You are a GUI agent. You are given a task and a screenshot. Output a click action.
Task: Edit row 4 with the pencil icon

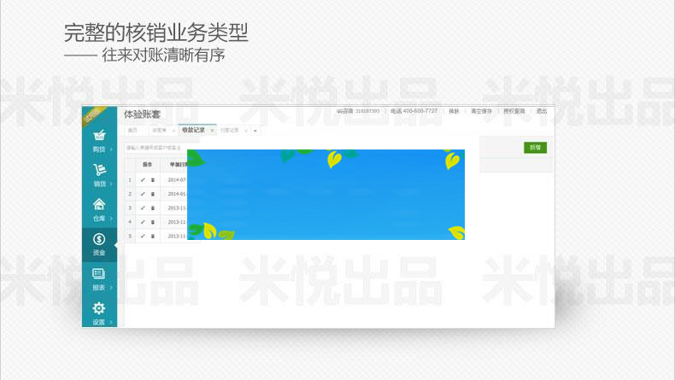coord(143,221)
